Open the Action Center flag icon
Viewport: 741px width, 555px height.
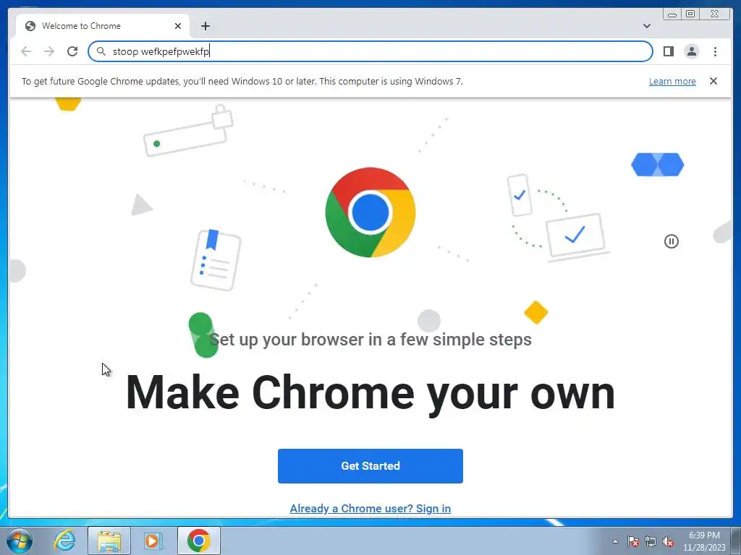632,541
